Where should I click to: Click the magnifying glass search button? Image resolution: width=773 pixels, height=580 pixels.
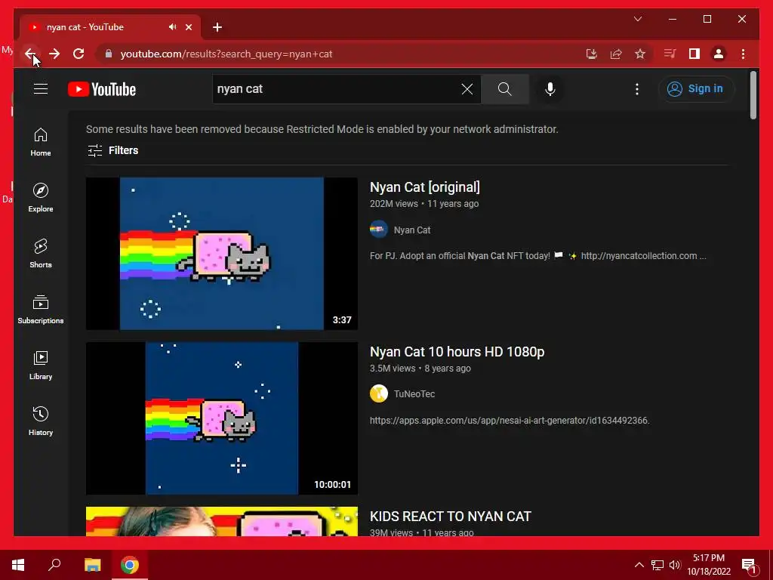coord(504,89)
